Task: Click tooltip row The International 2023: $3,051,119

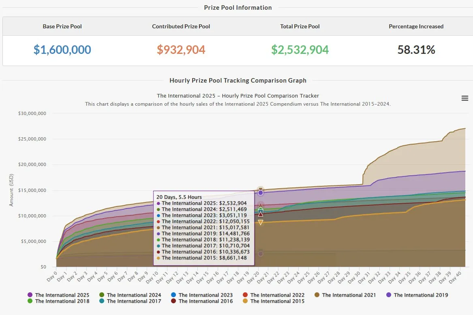Action: [x=201, y=215]
